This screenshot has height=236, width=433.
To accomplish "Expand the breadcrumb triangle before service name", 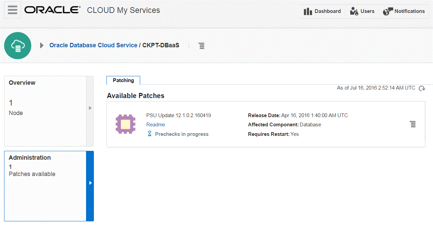I will pyautogui.click(x=42, y=45).
